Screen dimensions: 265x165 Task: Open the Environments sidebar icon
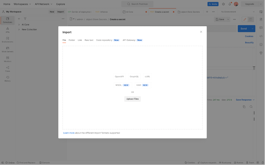coord(8,39)
